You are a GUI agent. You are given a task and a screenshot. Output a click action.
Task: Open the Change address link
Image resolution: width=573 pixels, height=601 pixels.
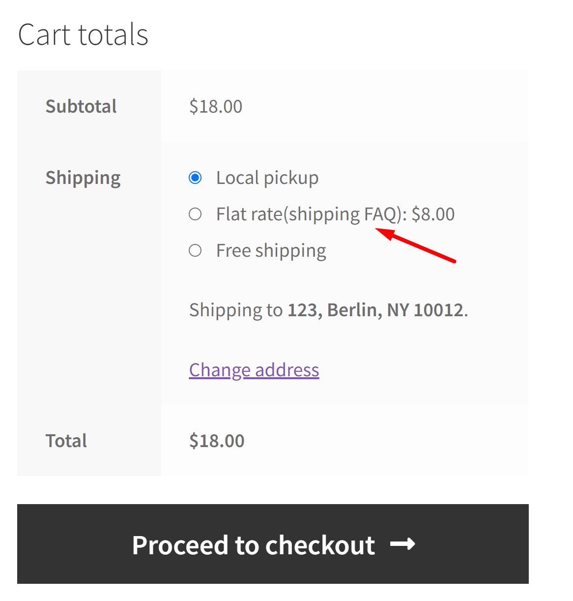click(254, 370)
